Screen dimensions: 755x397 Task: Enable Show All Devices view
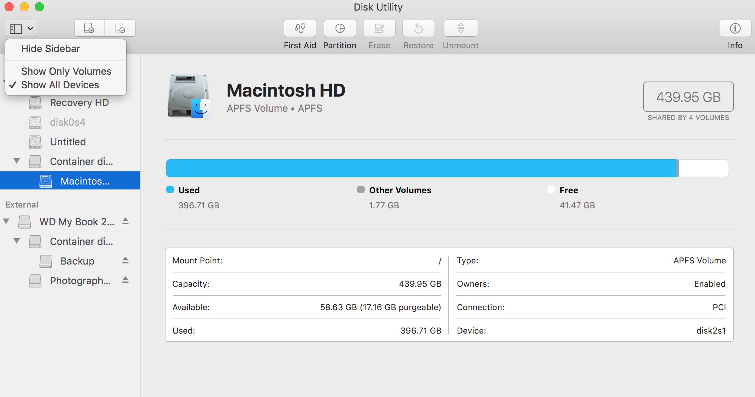coord(60,85)
